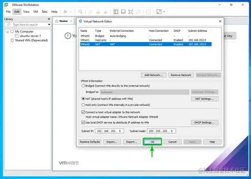Click the ubuntu-server-1 VM icon
This screenshot has height=179, width=251.
[x=16, y=36]
